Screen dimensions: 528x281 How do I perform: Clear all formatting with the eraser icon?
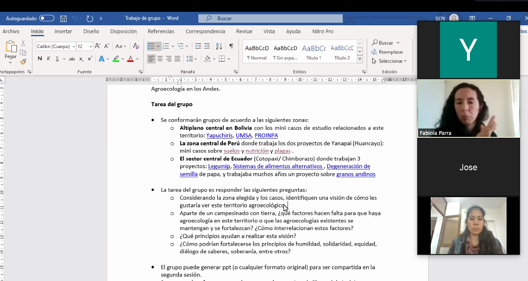136,46
